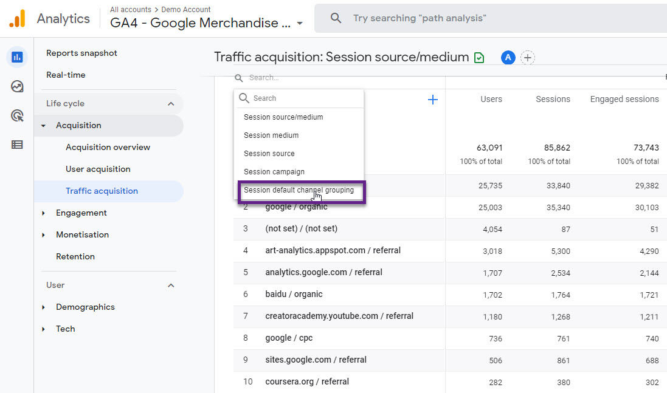Screen dimensions: 667x393
Task: Open the Reports icon in left rail
Action: 17,58
